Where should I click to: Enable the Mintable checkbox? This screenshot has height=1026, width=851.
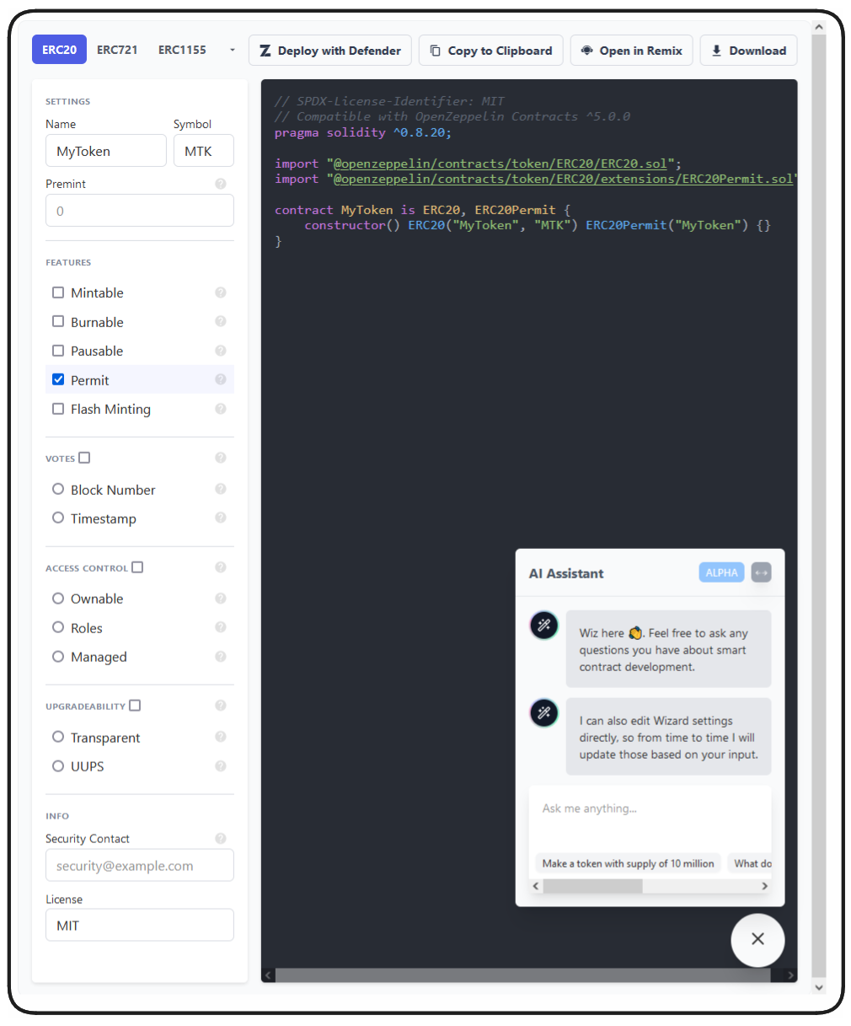tap(58, 293)
